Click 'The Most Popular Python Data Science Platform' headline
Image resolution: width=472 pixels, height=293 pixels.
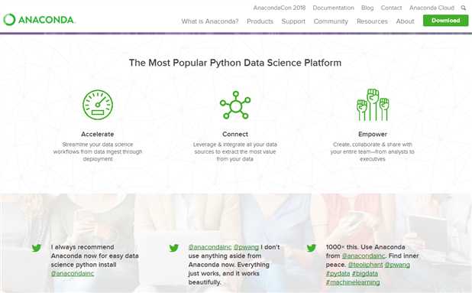(x=235, y=63)
